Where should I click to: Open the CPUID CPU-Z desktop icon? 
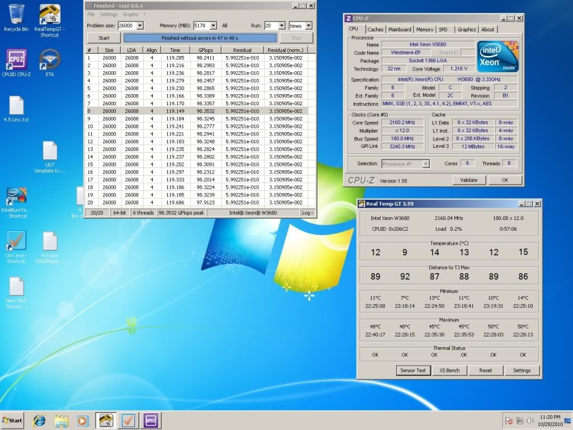(16, 63)
